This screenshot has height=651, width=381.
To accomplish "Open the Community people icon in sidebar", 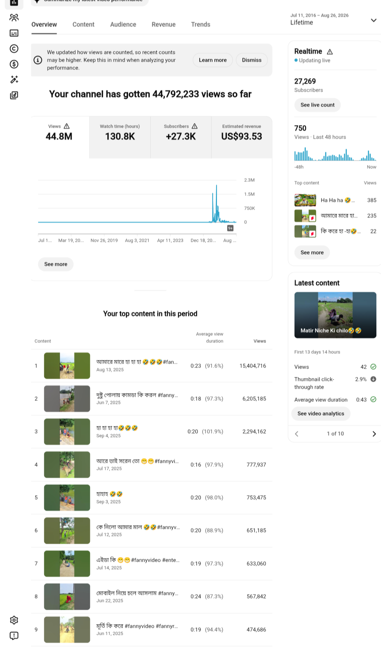I will point(14,17).
